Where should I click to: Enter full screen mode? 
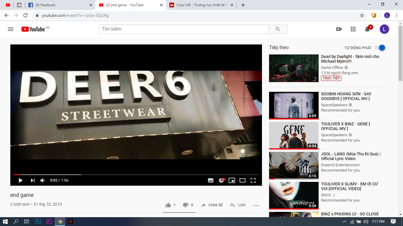[x=253, y=180]
